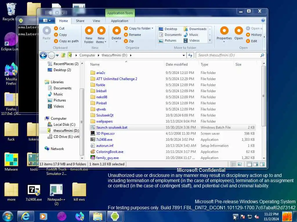This screenshot has width=297, height=222.
Task: Open the New items dropdown
Action: tap(101, 40)
